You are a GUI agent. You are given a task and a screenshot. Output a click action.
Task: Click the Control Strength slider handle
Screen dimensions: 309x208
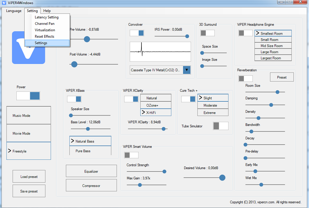pyautogui.click(x=164, y=172)
